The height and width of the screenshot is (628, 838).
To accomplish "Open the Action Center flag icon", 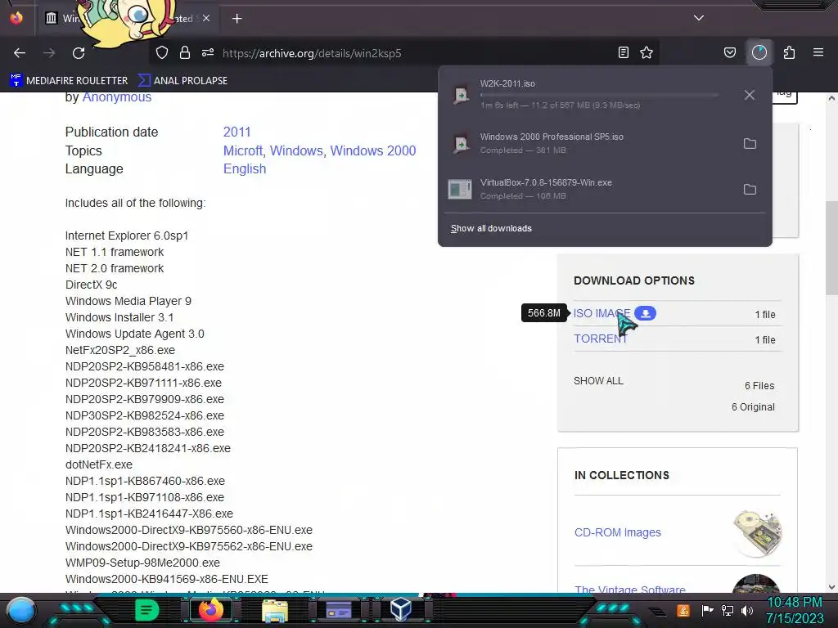I will click(707, 610).
